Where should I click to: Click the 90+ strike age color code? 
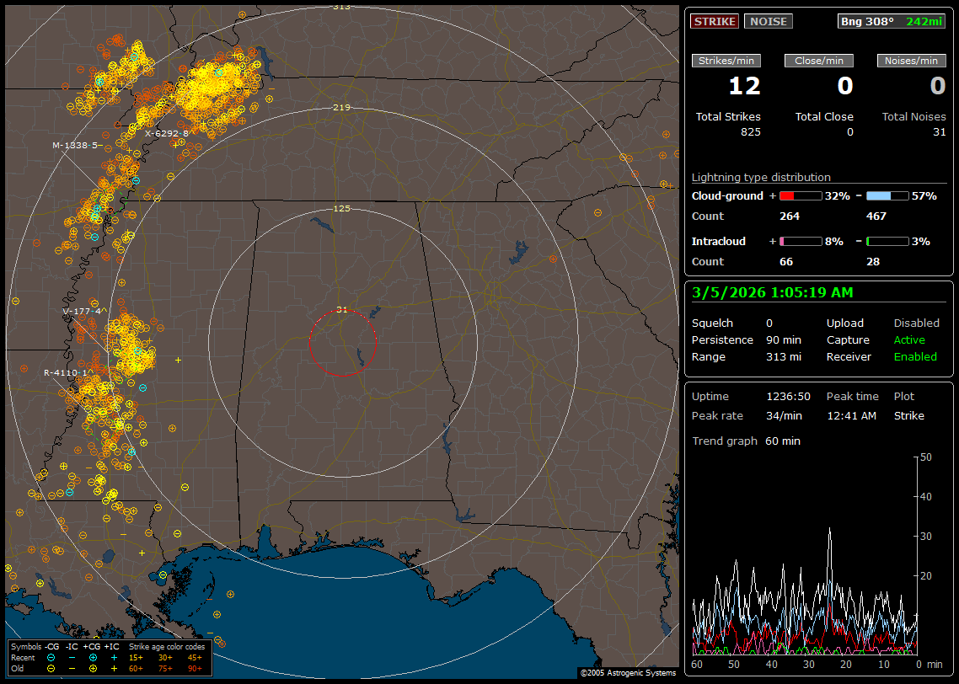(x=194, y=668)
